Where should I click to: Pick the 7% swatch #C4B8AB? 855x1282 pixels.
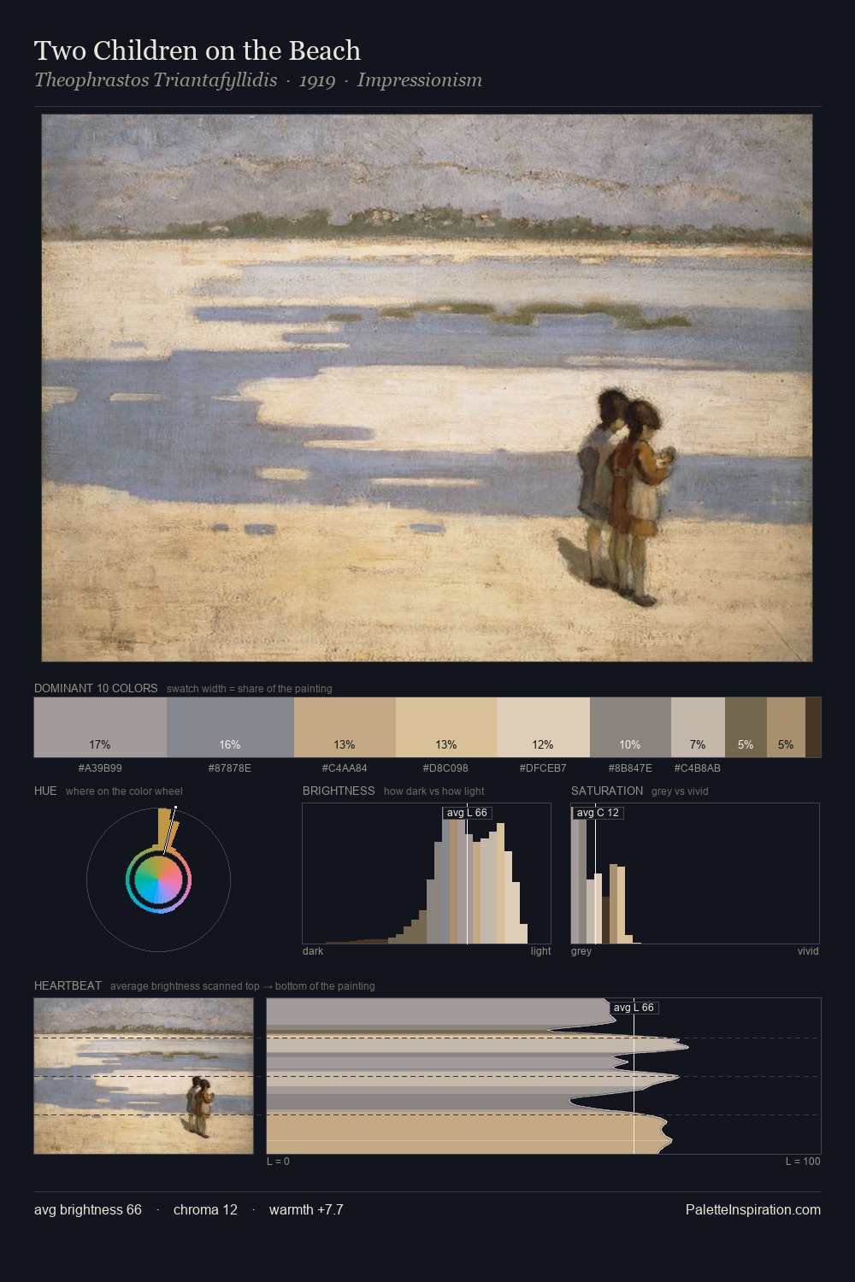point(698,727)
